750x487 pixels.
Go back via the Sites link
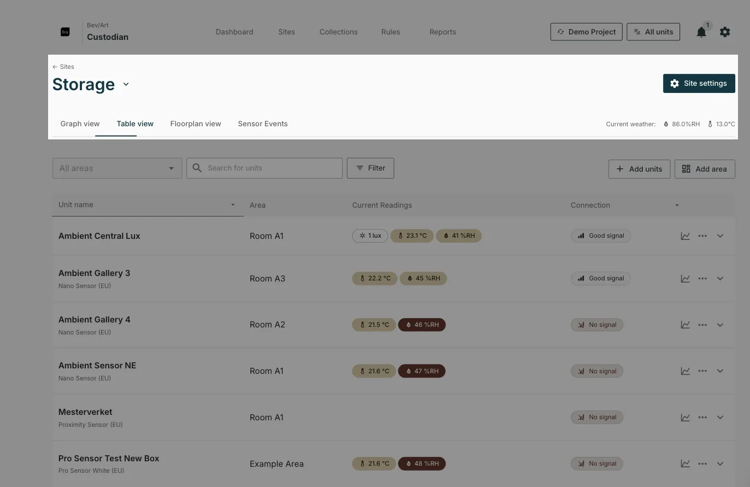(x=63, y=67)
